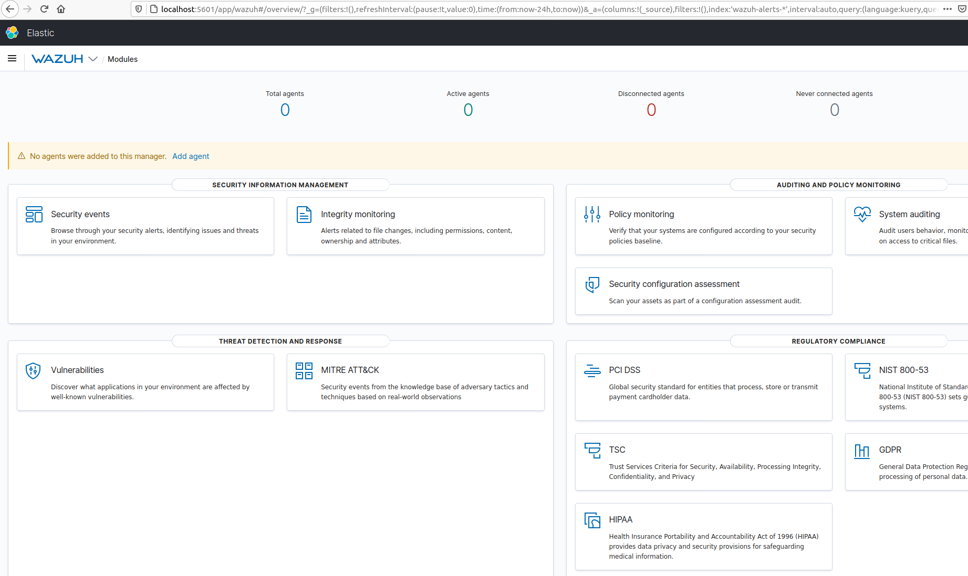The height and width of the screenshot is (576, 968).
Task: Click the HIPAA icon
Action: (592, 520)
